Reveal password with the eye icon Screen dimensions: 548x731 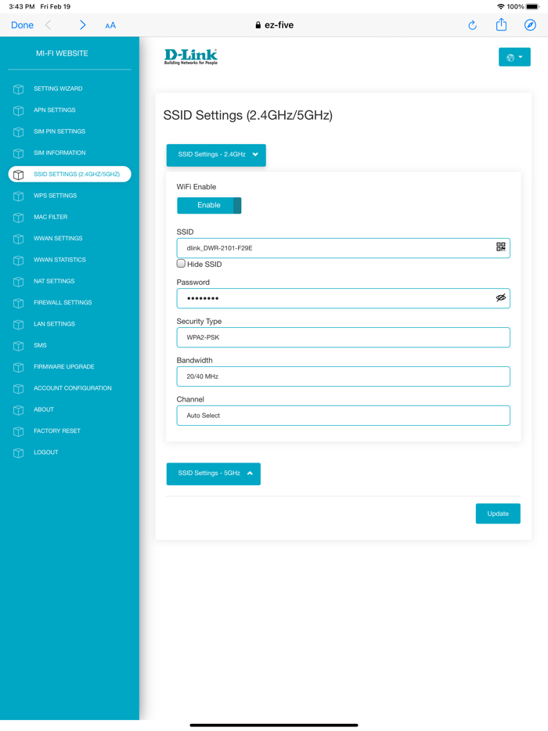pyautogui.click(x=500, y=298)
